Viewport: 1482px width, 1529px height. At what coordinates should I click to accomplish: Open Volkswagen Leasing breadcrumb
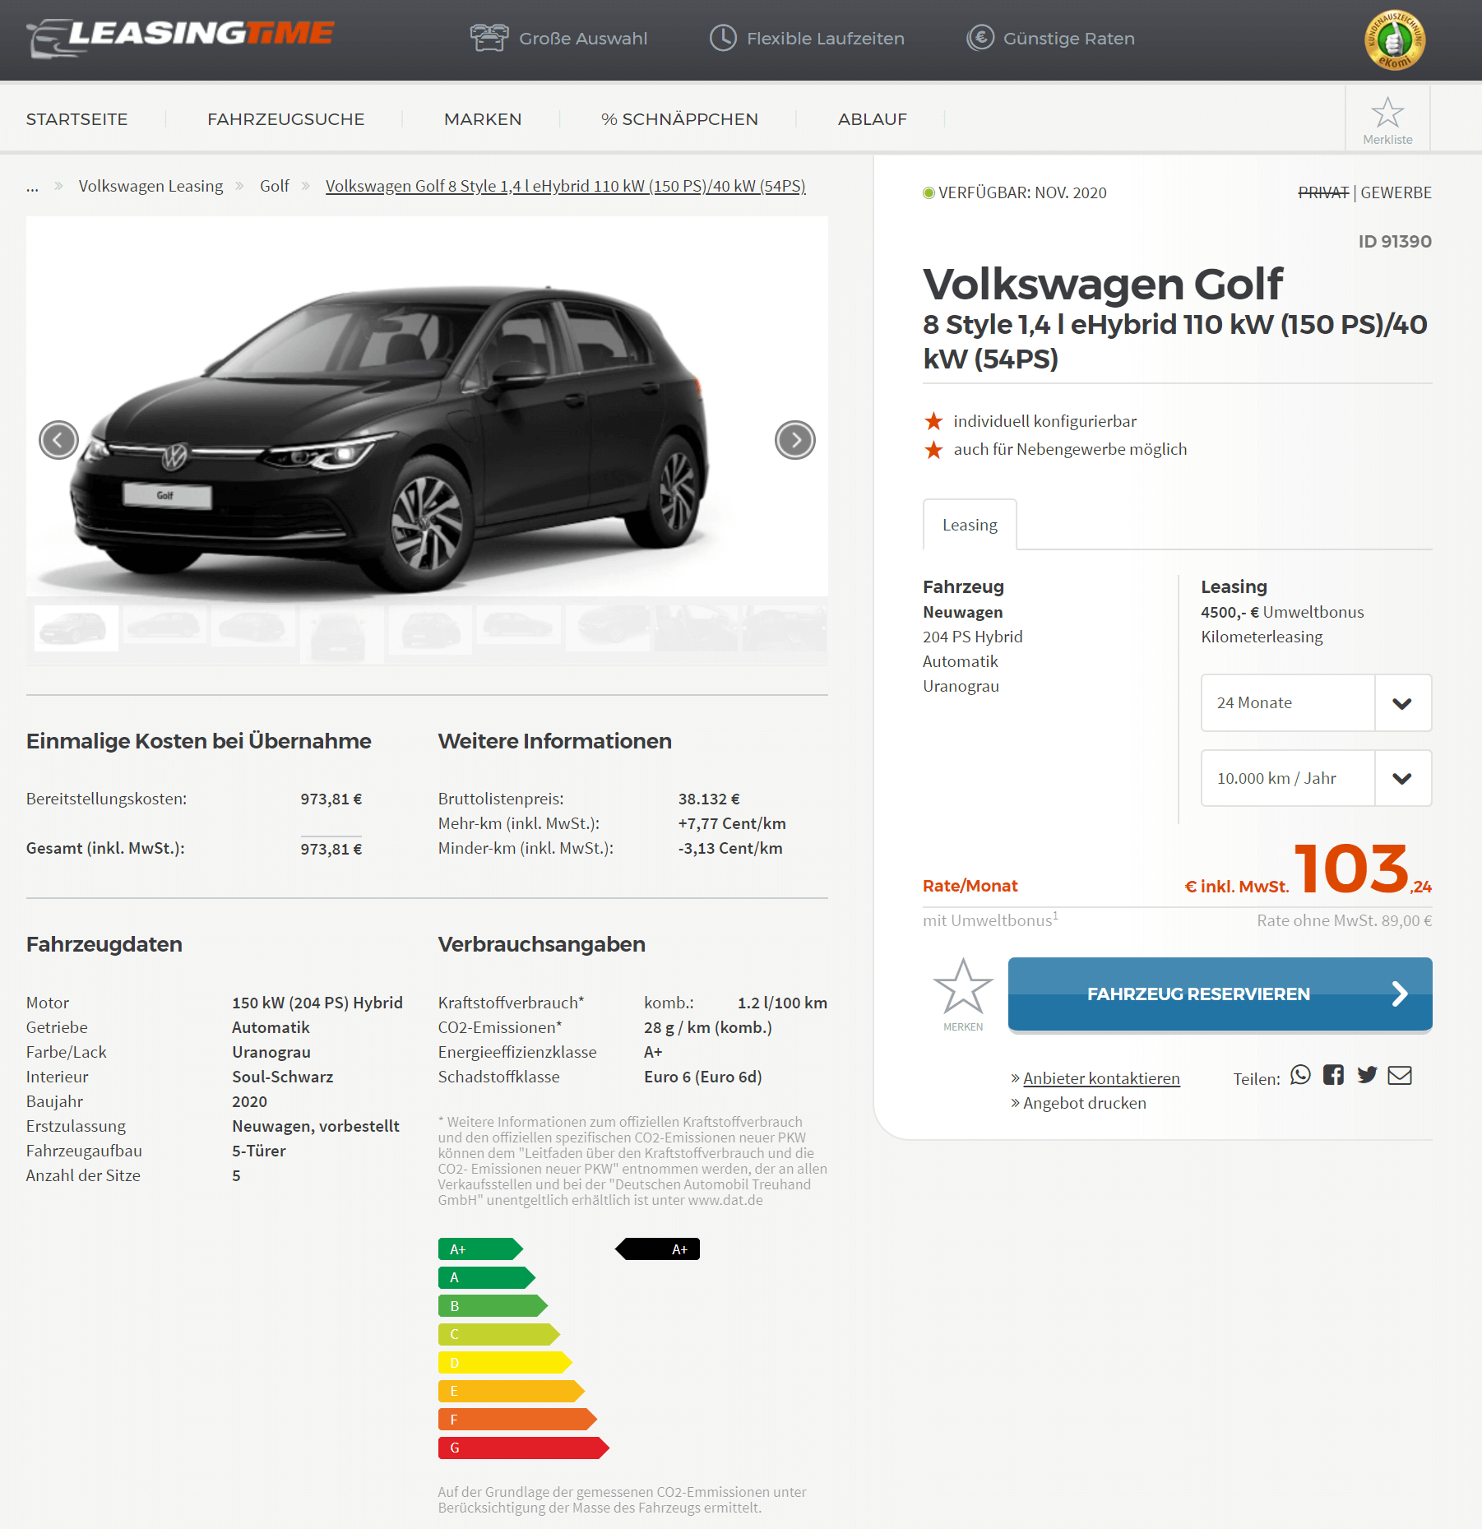[151, 186]
